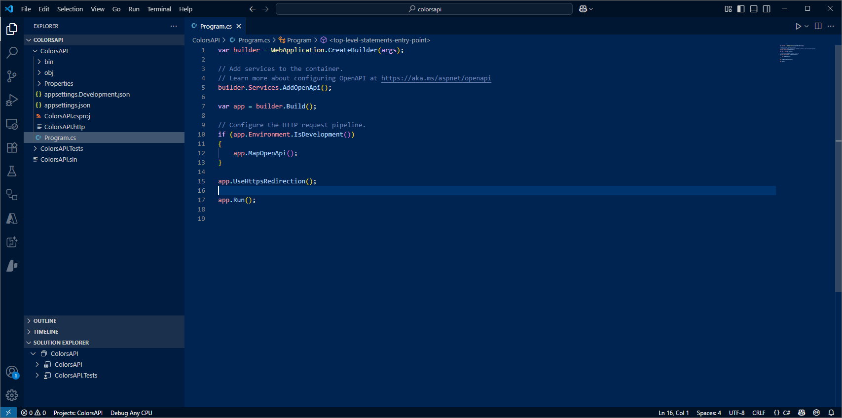Open the Terminal menu
The width and height of the screenshot is (842, 418).
pyautogui.click(x=159, y=9)
